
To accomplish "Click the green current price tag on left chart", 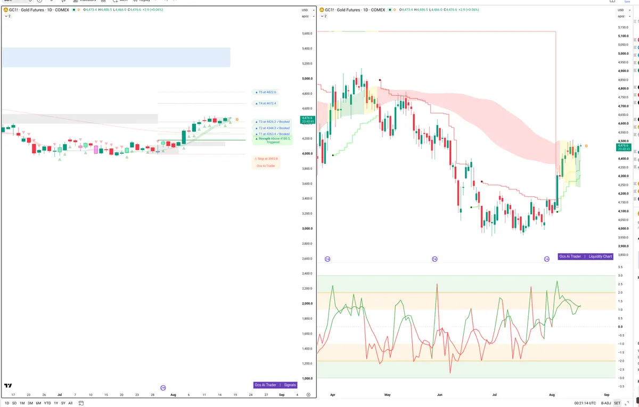I will (307, 120).
